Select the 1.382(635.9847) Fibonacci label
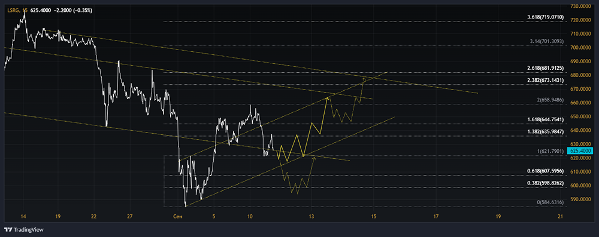 (544, 131)
